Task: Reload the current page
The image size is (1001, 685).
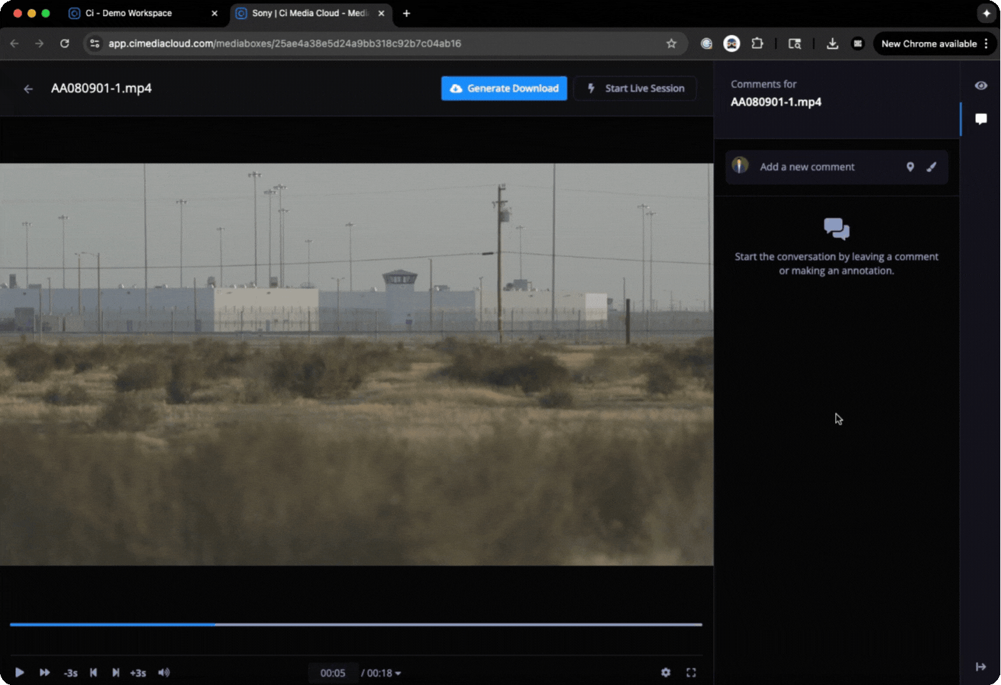Action: coord(64,43)
